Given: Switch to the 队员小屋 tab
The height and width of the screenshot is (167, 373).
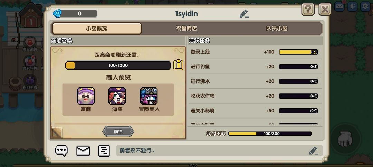Looking at the screenshot, I should tap(277, 29).
